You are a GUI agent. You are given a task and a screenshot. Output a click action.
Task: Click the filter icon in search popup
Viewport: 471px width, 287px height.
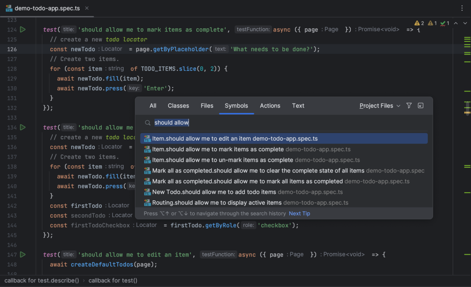pos(409,105)
